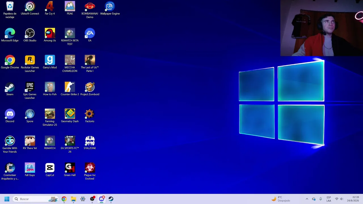Select the EA app desktop icon

(90, 35)
